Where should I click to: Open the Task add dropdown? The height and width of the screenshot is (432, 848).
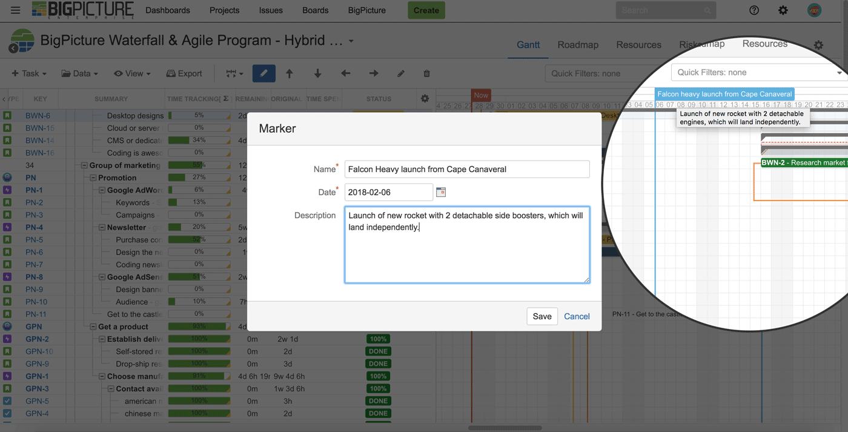tap(29, 73)
